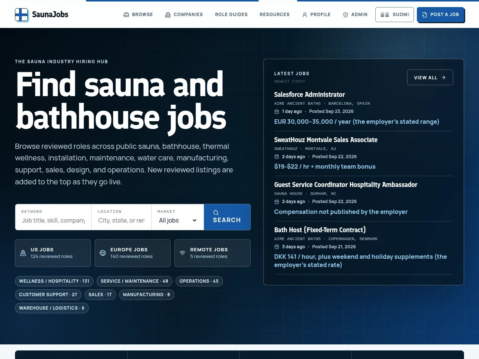Image resolution: width=479 pixels, height=359 pixels.
Task: Click the View All button
Action: (430, 77)
